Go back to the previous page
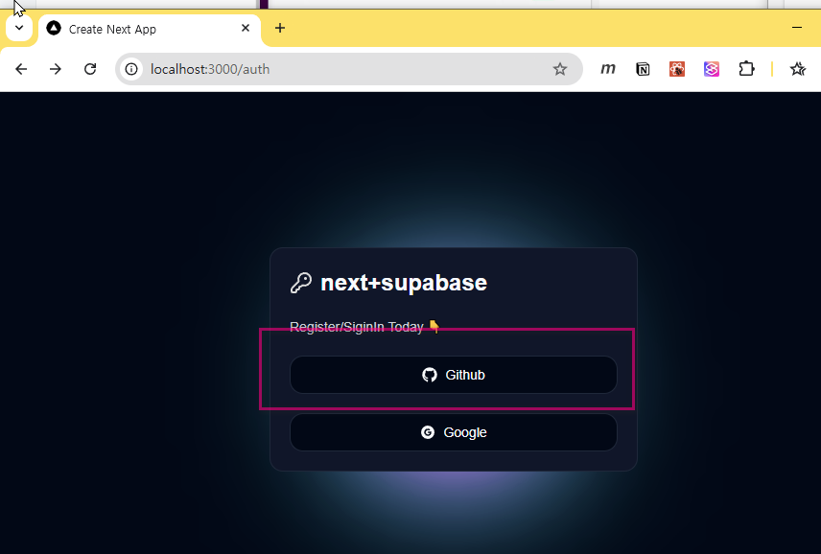This screenshot has width=821, height=554. (21, 69)
